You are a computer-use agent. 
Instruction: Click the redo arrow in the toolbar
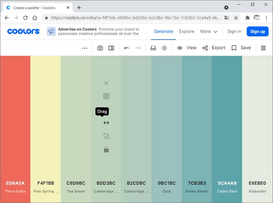click(x=138, y=48)
